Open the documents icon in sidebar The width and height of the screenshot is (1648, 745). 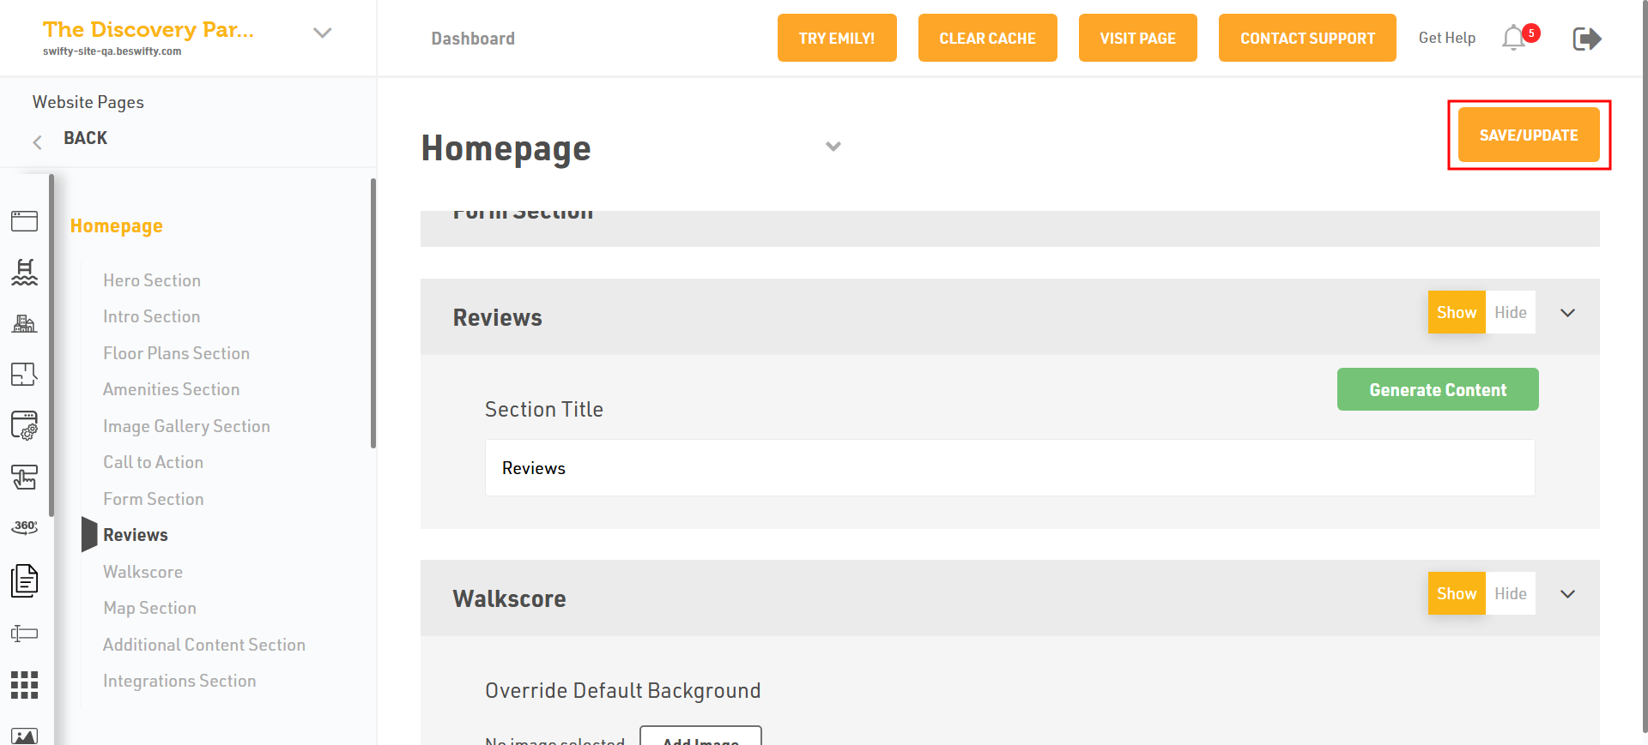click(24, 580)
